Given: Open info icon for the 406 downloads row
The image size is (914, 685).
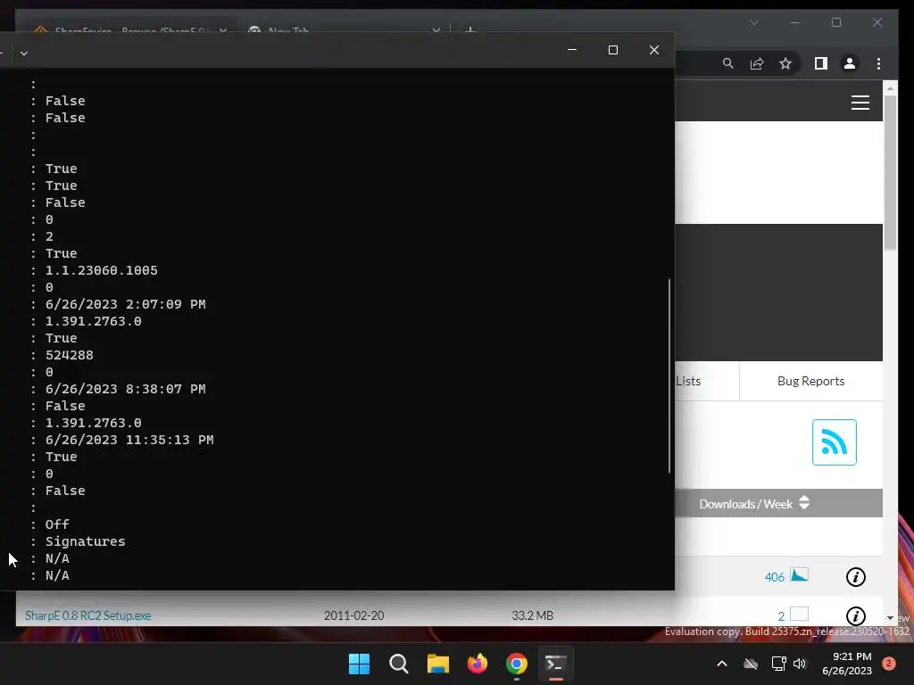Looking at the screenshot, I should pos(855,577).
